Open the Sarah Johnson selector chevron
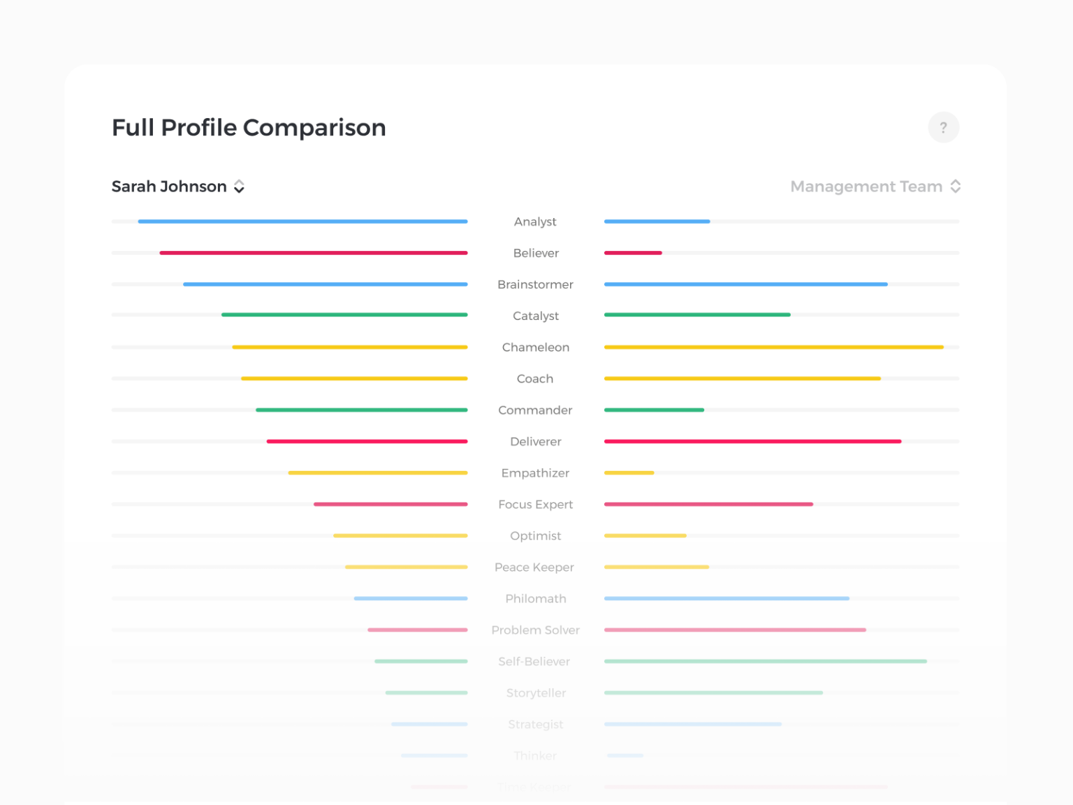Screen dimensions: 1073x805 239,187
